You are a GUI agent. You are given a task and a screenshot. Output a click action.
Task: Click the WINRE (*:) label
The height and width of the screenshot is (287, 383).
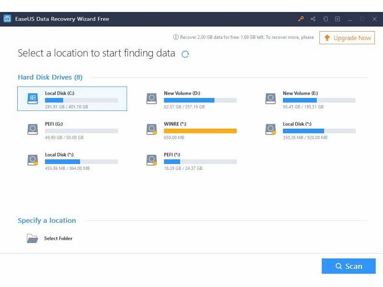point(175,124)
